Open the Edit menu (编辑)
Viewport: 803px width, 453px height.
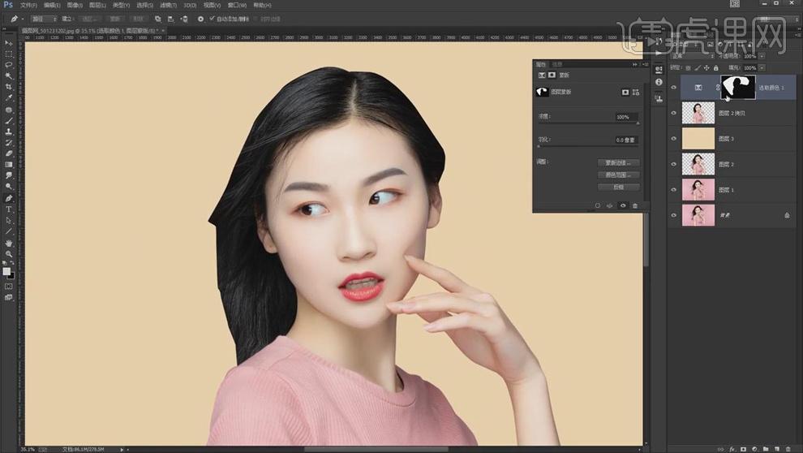pos(52,5)
